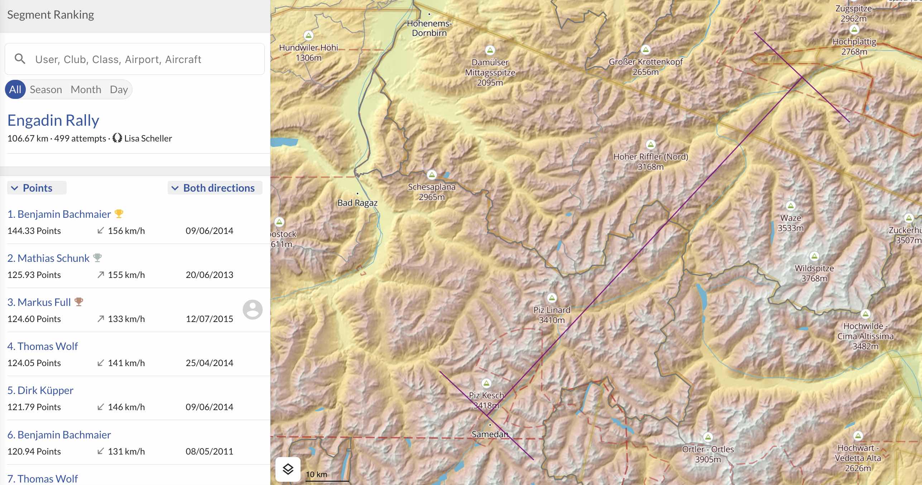The height and width of the screenshot is (485, 922).
Task: Select the Month time filter
Action: tap(86, 89)
